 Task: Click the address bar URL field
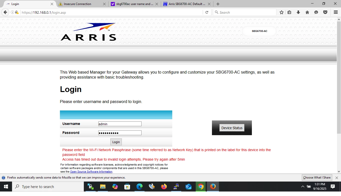111,12
